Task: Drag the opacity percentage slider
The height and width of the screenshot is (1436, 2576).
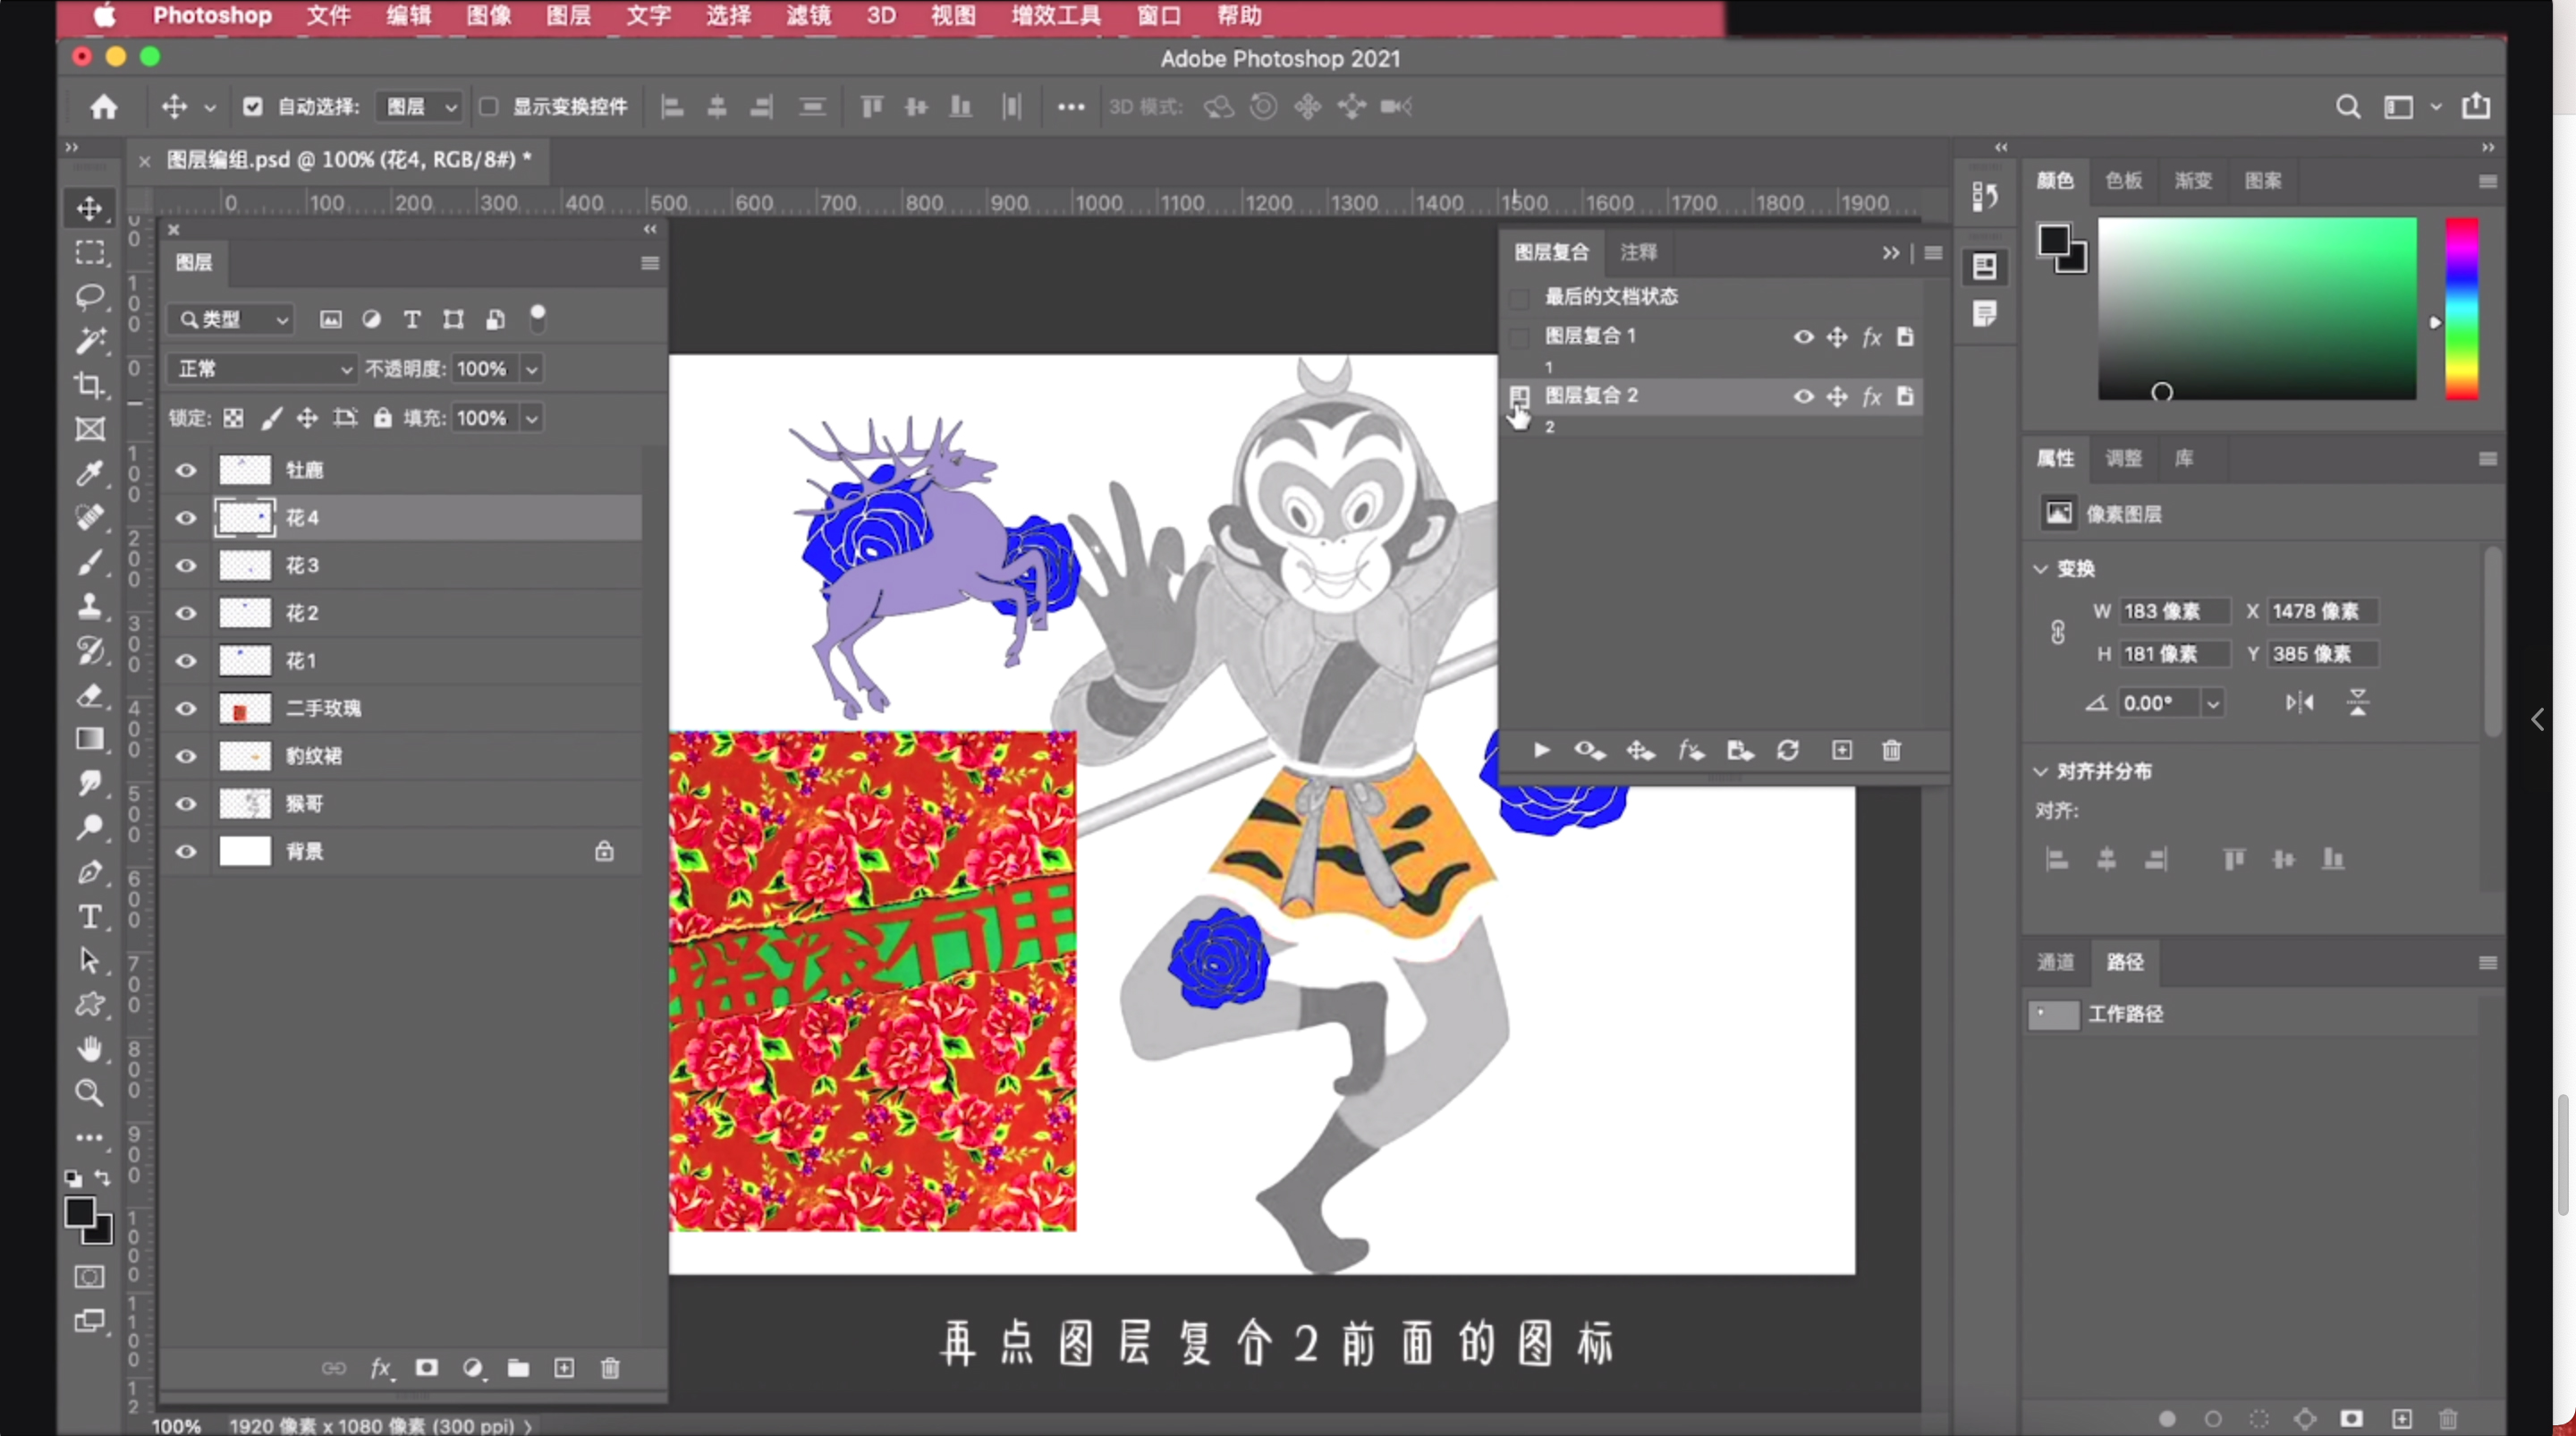Action: pos(478,368)
